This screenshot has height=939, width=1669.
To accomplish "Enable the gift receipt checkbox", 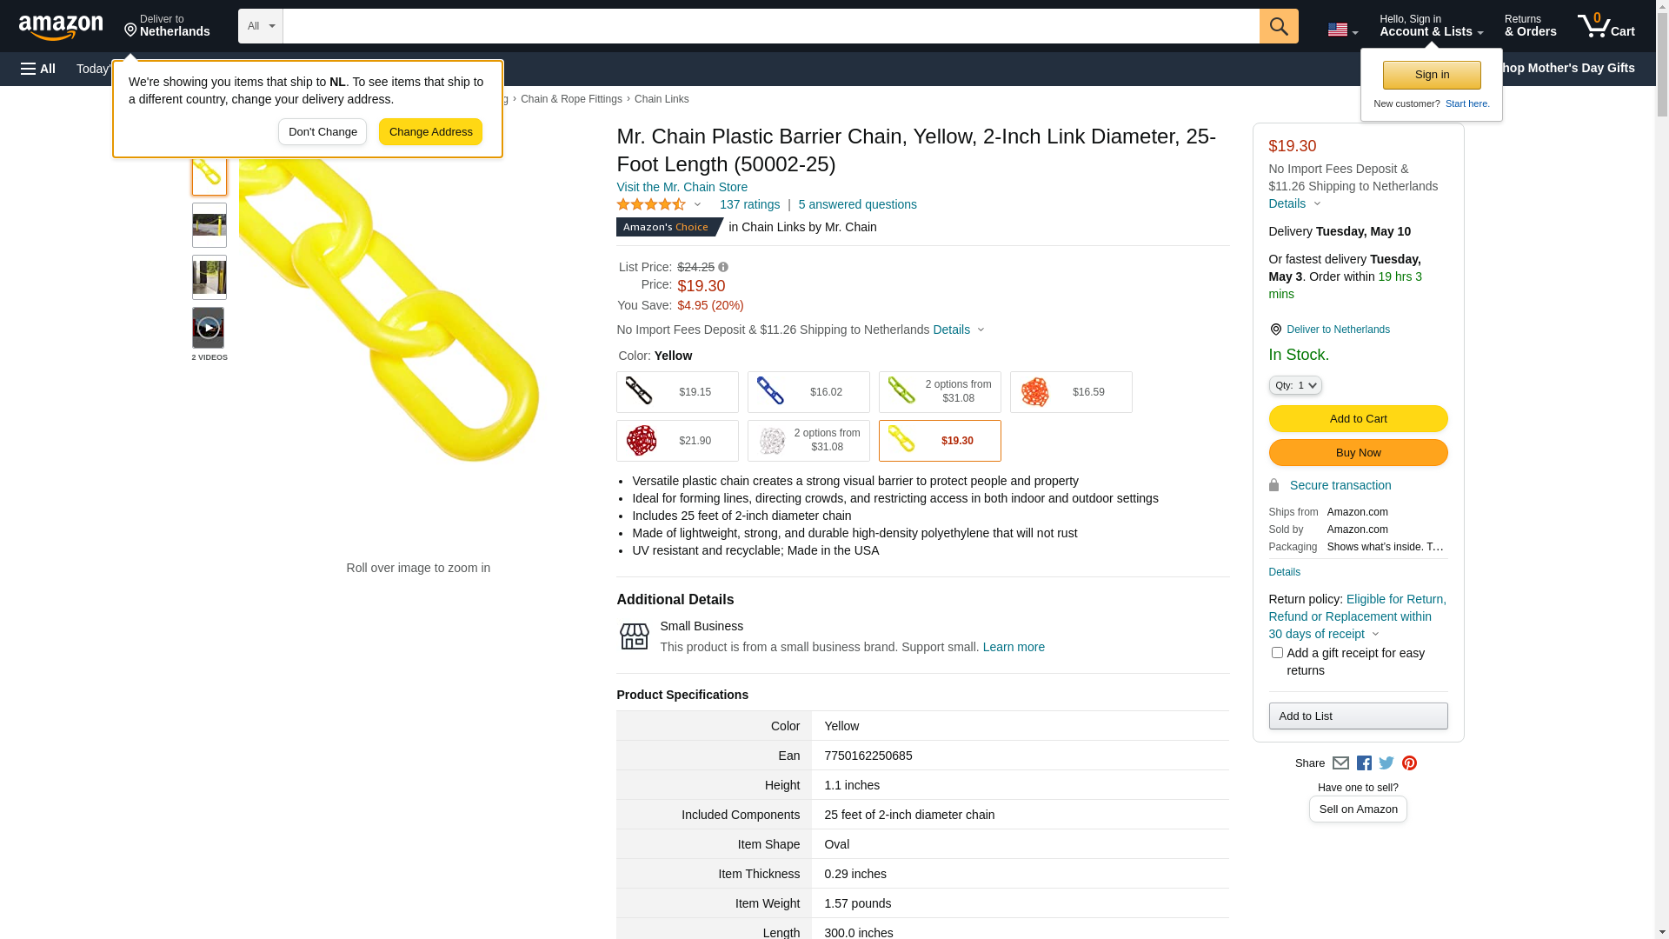I will tap(1277, 653).
